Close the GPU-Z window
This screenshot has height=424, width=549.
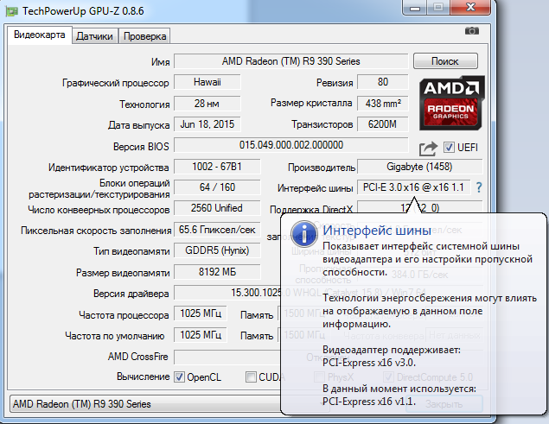click(471, 7)
